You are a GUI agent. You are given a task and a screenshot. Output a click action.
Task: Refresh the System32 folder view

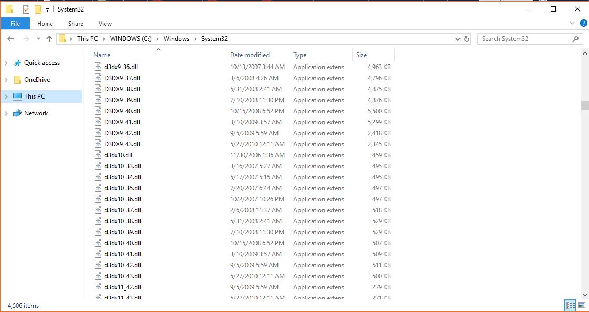[467, 39]
